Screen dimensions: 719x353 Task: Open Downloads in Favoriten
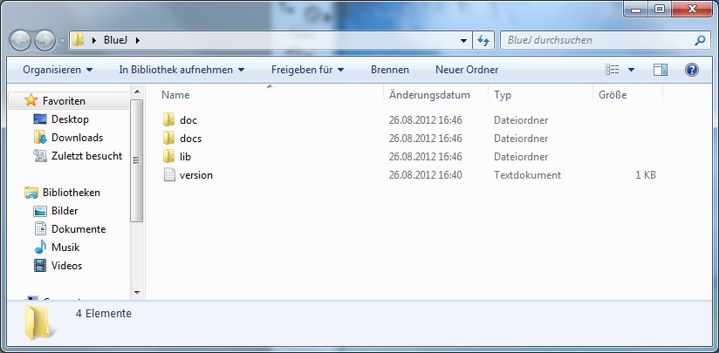coord(77,138)
